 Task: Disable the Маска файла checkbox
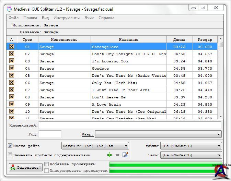tap(10, 146)
